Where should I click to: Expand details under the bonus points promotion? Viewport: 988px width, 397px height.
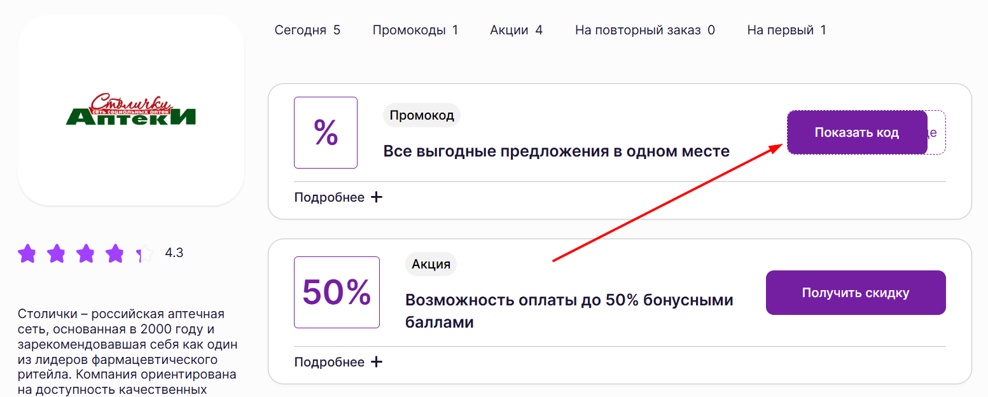(328, 361)
